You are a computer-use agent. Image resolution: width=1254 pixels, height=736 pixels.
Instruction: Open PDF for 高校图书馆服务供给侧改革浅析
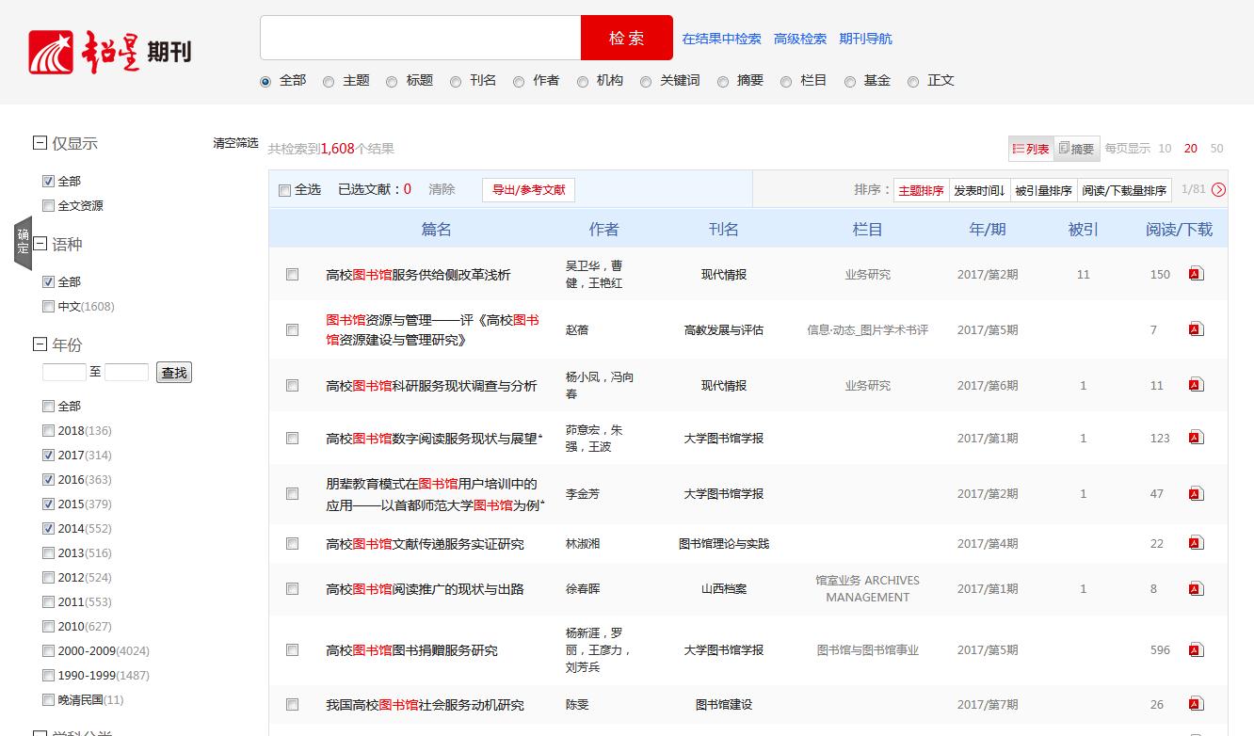[x=1197, y=274]
